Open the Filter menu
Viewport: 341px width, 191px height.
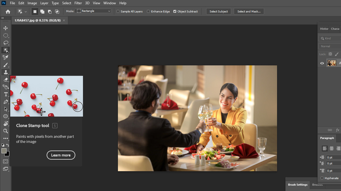point(78,3)
